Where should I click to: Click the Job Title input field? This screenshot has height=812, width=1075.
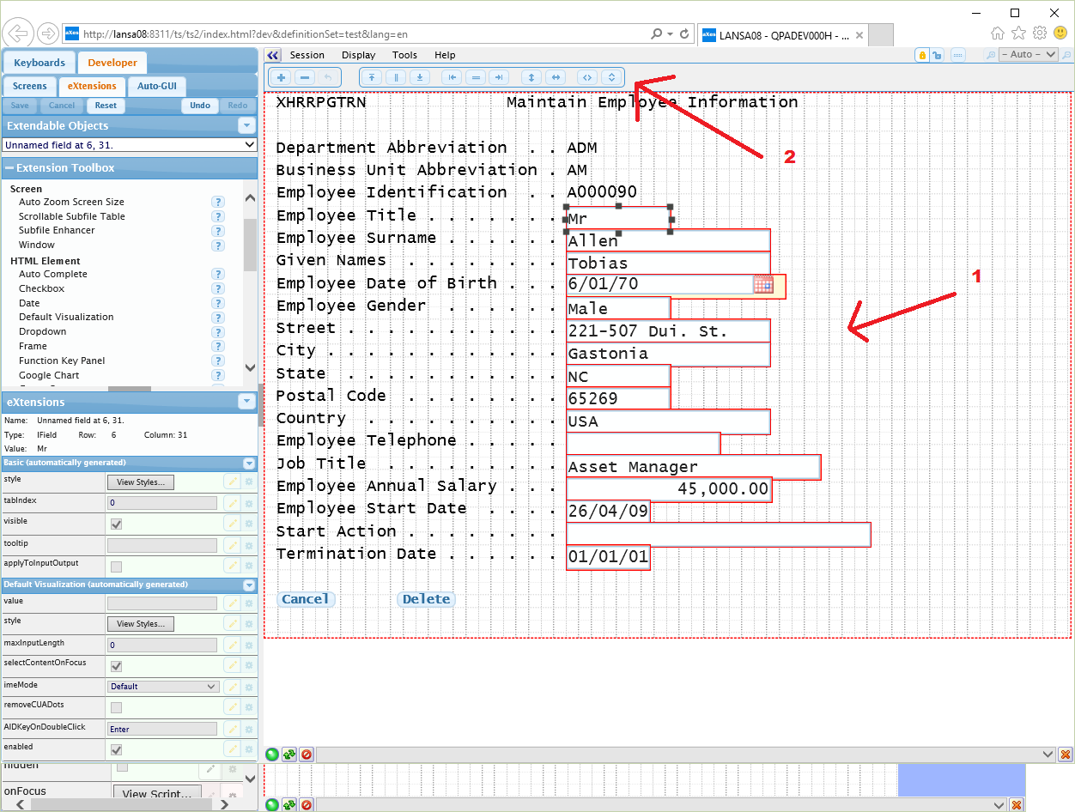click(692, 467)
